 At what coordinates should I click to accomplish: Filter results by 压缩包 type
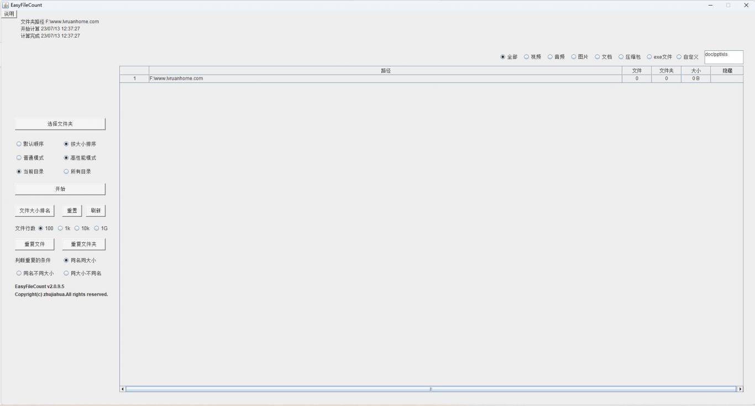coord(621,57)
